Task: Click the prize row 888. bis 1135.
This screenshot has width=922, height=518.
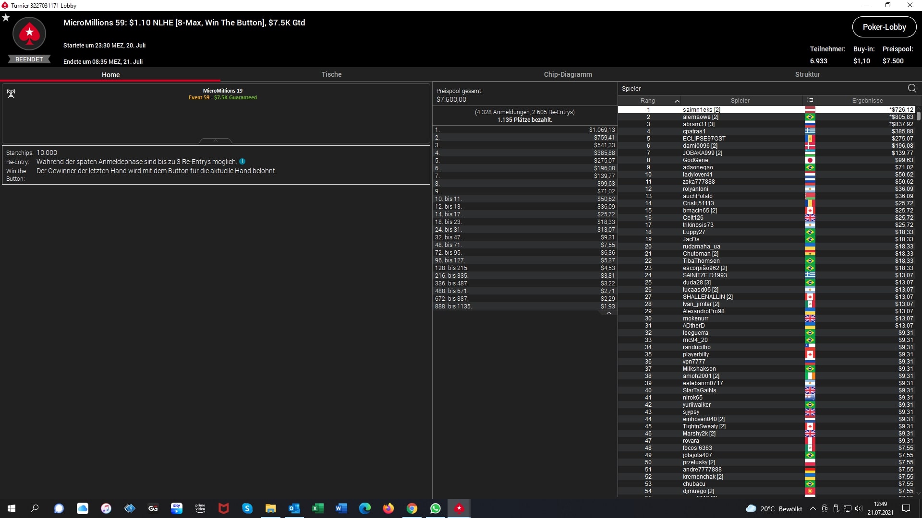Action: click(x=525, y=306)
